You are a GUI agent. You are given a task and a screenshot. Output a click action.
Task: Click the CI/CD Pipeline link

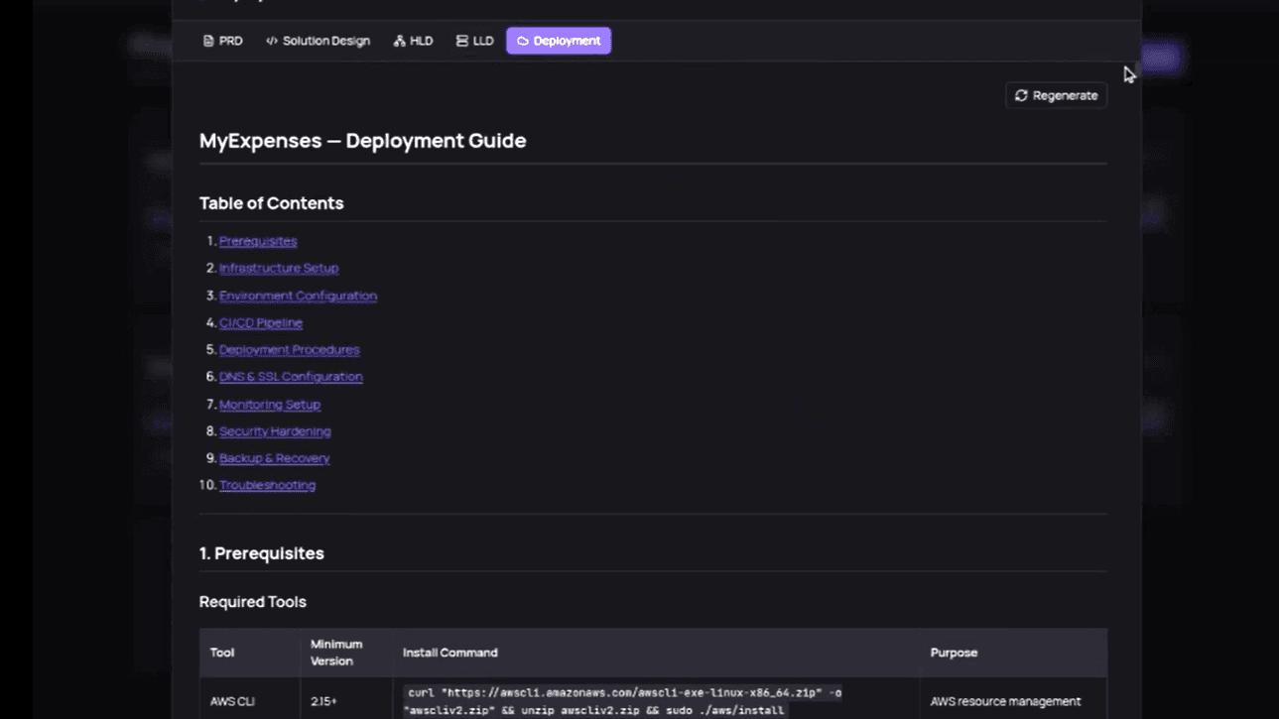tap(261, 322)
